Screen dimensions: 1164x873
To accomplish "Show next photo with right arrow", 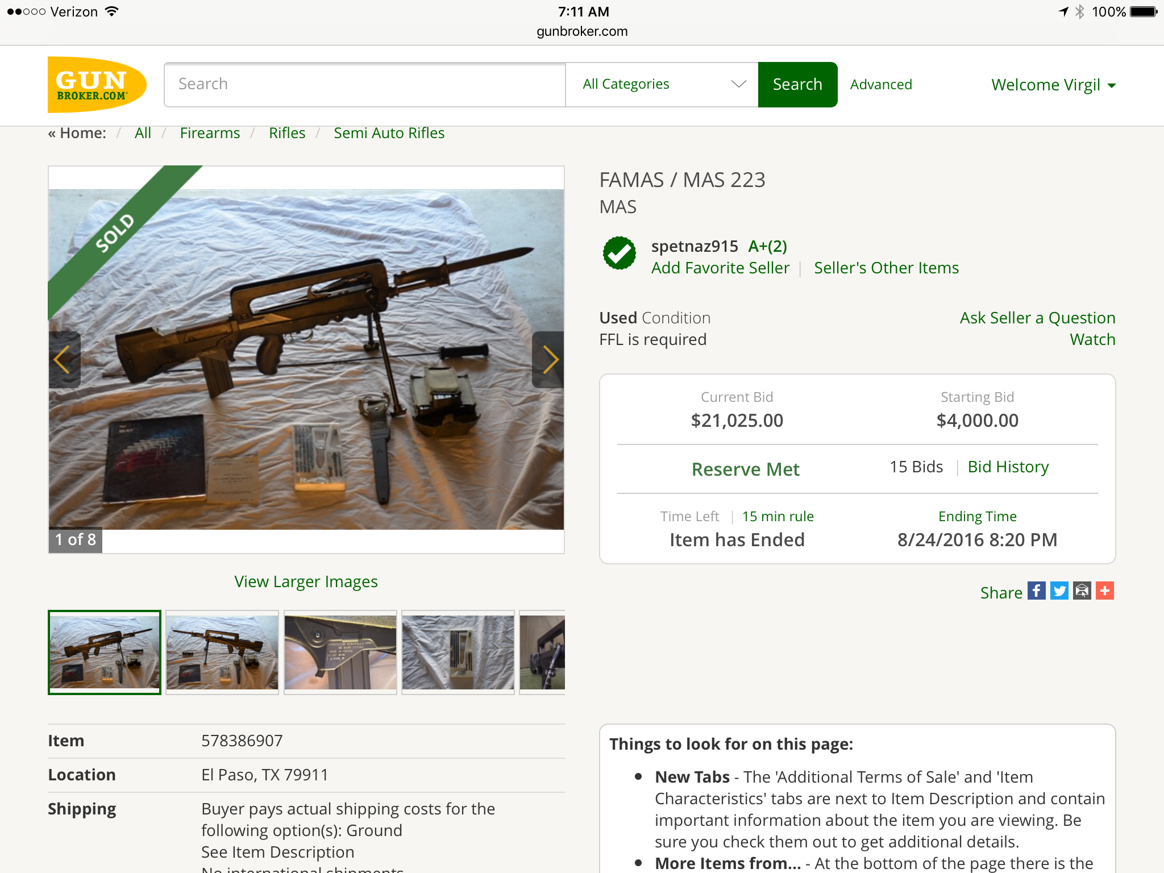I will [548, 360].
